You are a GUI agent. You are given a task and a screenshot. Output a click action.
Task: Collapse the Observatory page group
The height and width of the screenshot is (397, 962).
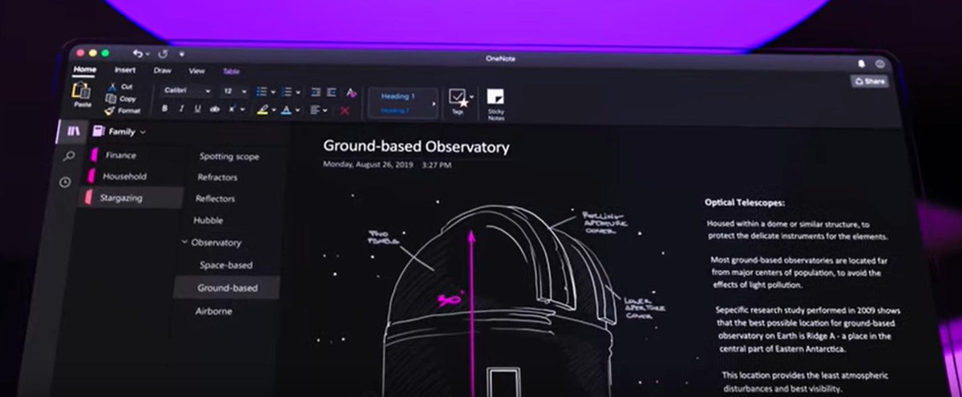184,241
